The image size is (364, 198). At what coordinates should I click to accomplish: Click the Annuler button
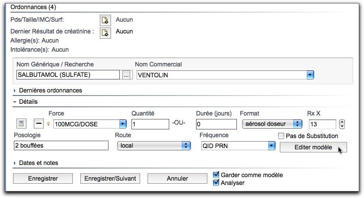tap(177, 178)
